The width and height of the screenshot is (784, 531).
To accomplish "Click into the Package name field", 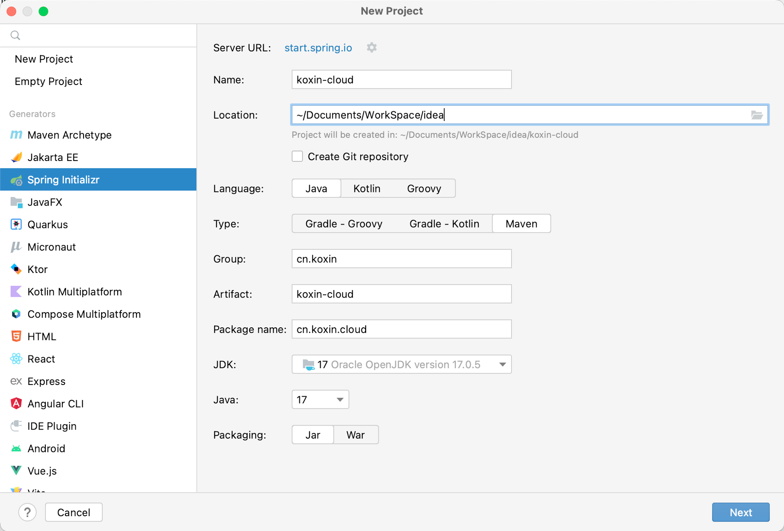I will click(x=401, y=329).
